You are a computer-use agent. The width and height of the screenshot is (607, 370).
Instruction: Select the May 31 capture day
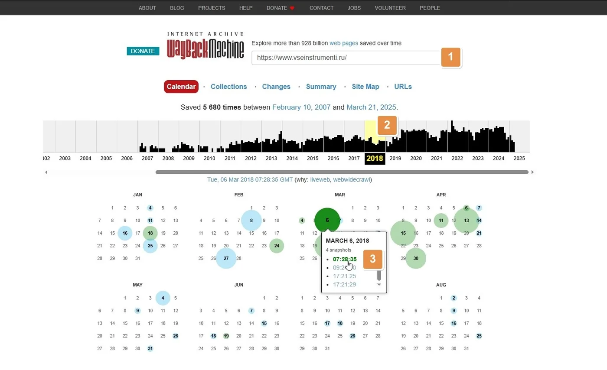click(150, 349)
